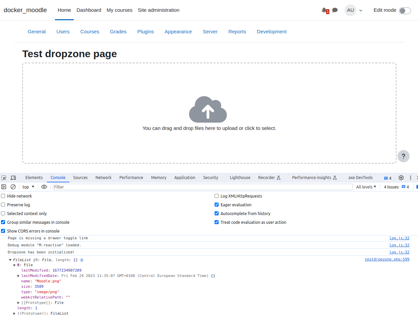Switch to the Memory tab

[x=159, y=178]
